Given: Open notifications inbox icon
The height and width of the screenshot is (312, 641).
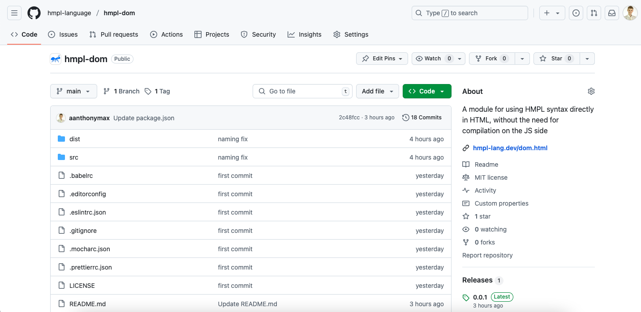Looking at the screenshot, I should point(612,13).
